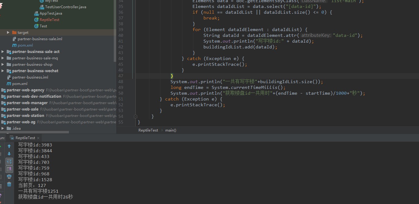Click "buildingIdList.add(dataId);" in the editor
This screenshot has height=204, width=419.
click(x=241, y=47)
